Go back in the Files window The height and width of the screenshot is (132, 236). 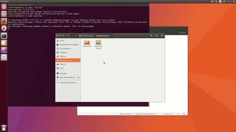pos(68,36)
